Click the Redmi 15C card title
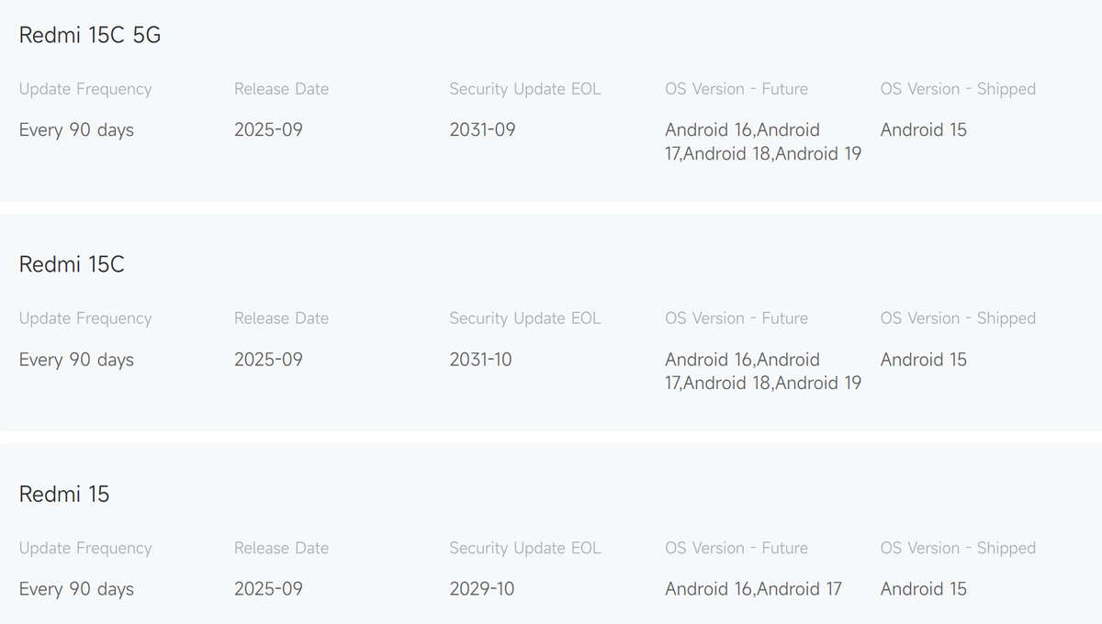 point(72,264)
